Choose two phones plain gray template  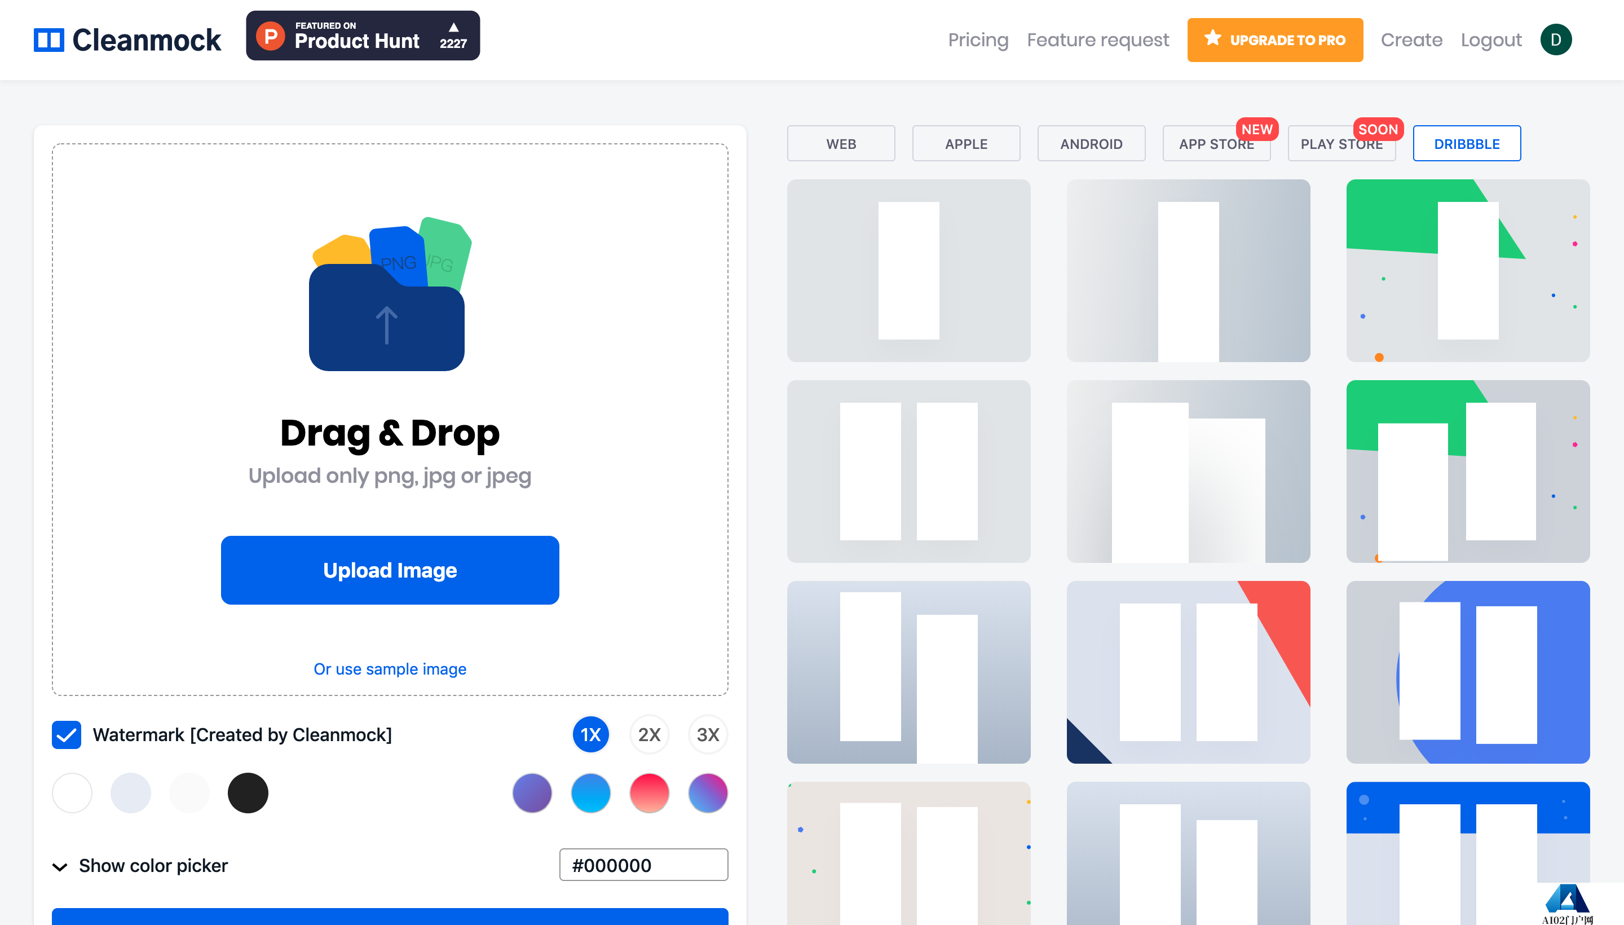point(908,472)
